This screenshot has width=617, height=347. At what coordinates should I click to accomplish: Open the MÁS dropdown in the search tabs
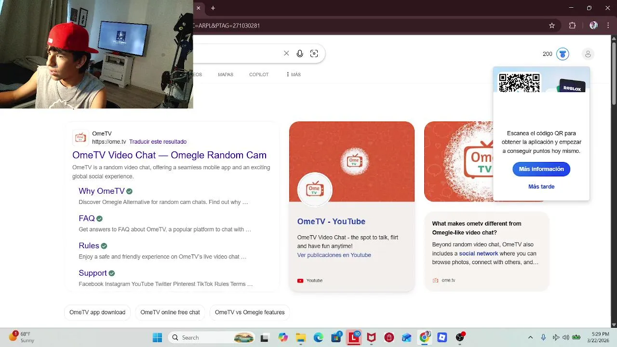(x=293, y=75)
